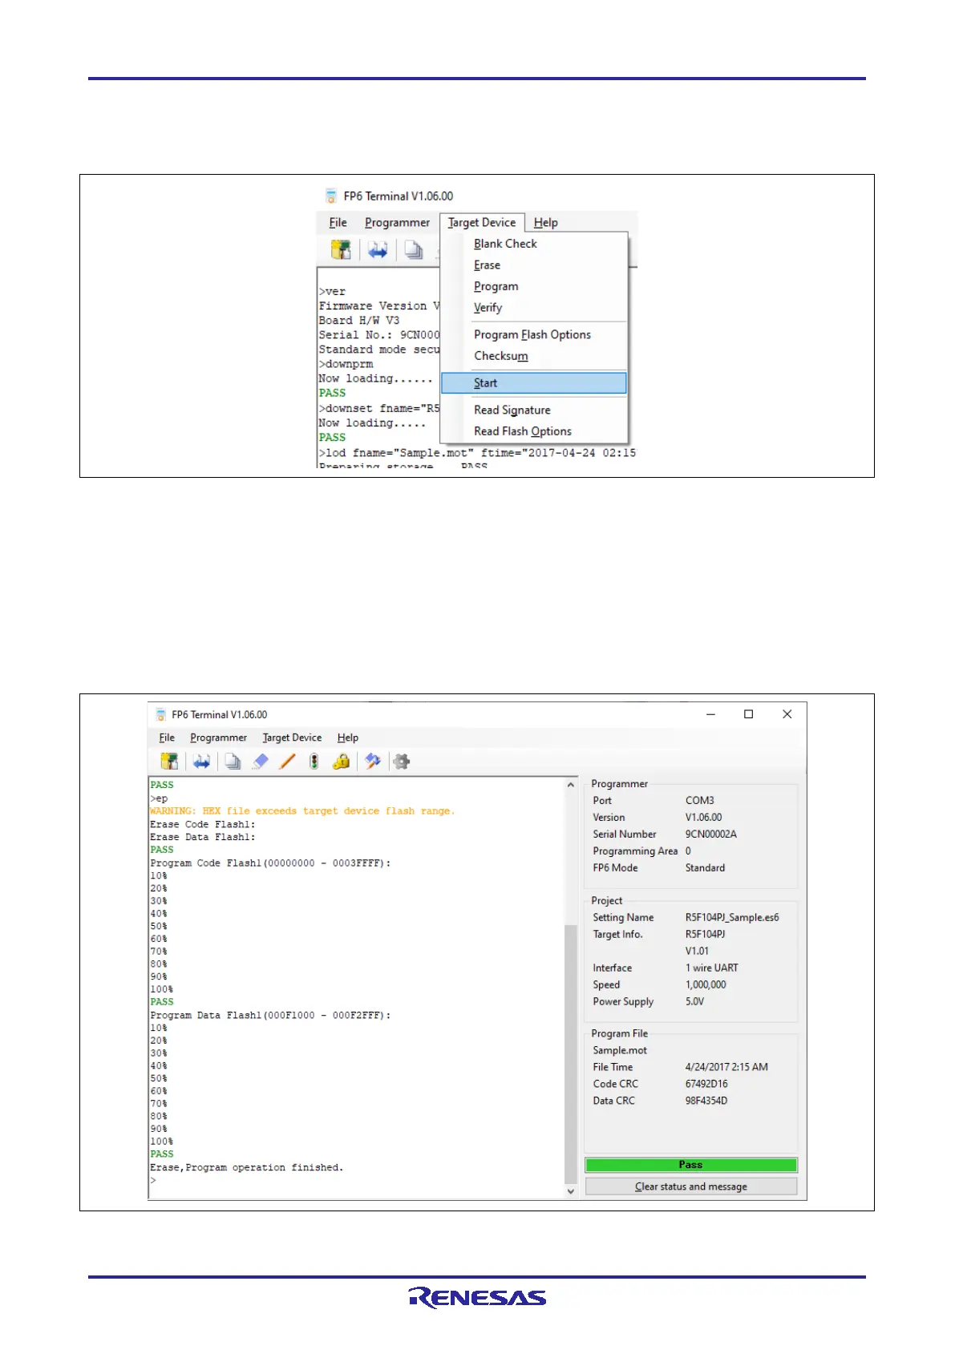Click FP6 Mode value Standard
The height and width of the screenshot is (1350, 955).
705,868
